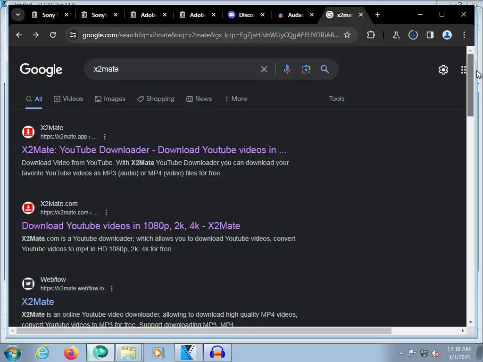The height and width of the screenshot is (362, 483).
Task: Open Chrome Labs flask icon
Action: [x=396, y=35]
